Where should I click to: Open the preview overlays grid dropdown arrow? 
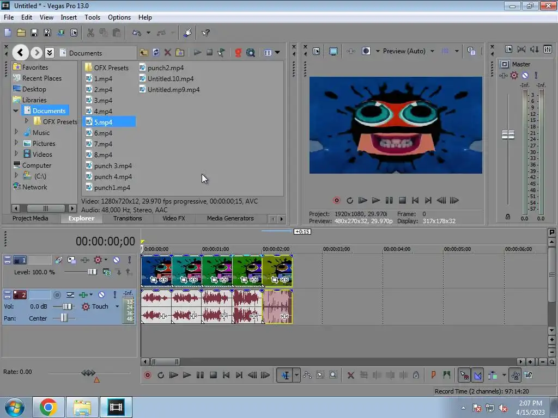pos(457,51)
